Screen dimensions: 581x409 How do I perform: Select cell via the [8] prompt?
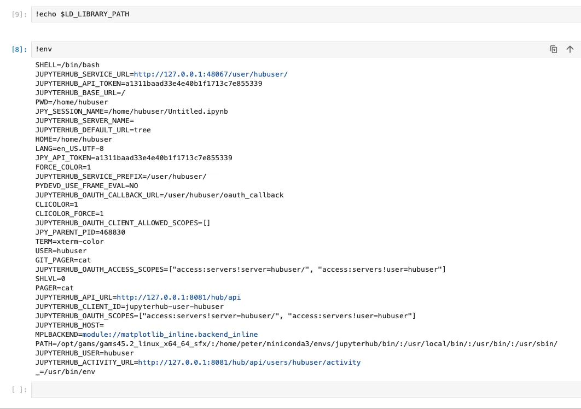(19, 50)
